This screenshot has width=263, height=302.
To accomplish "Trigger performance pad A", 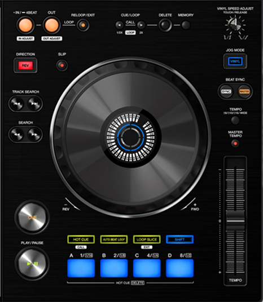I will coord(81,268).
